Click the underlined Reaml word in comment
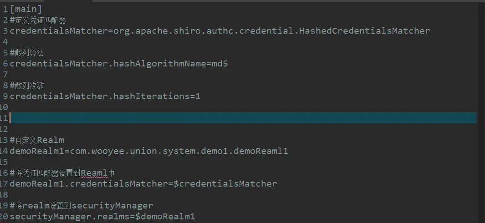Image resolution: width=485 pixels, height=223 pixels. click(x=94, y=173)
